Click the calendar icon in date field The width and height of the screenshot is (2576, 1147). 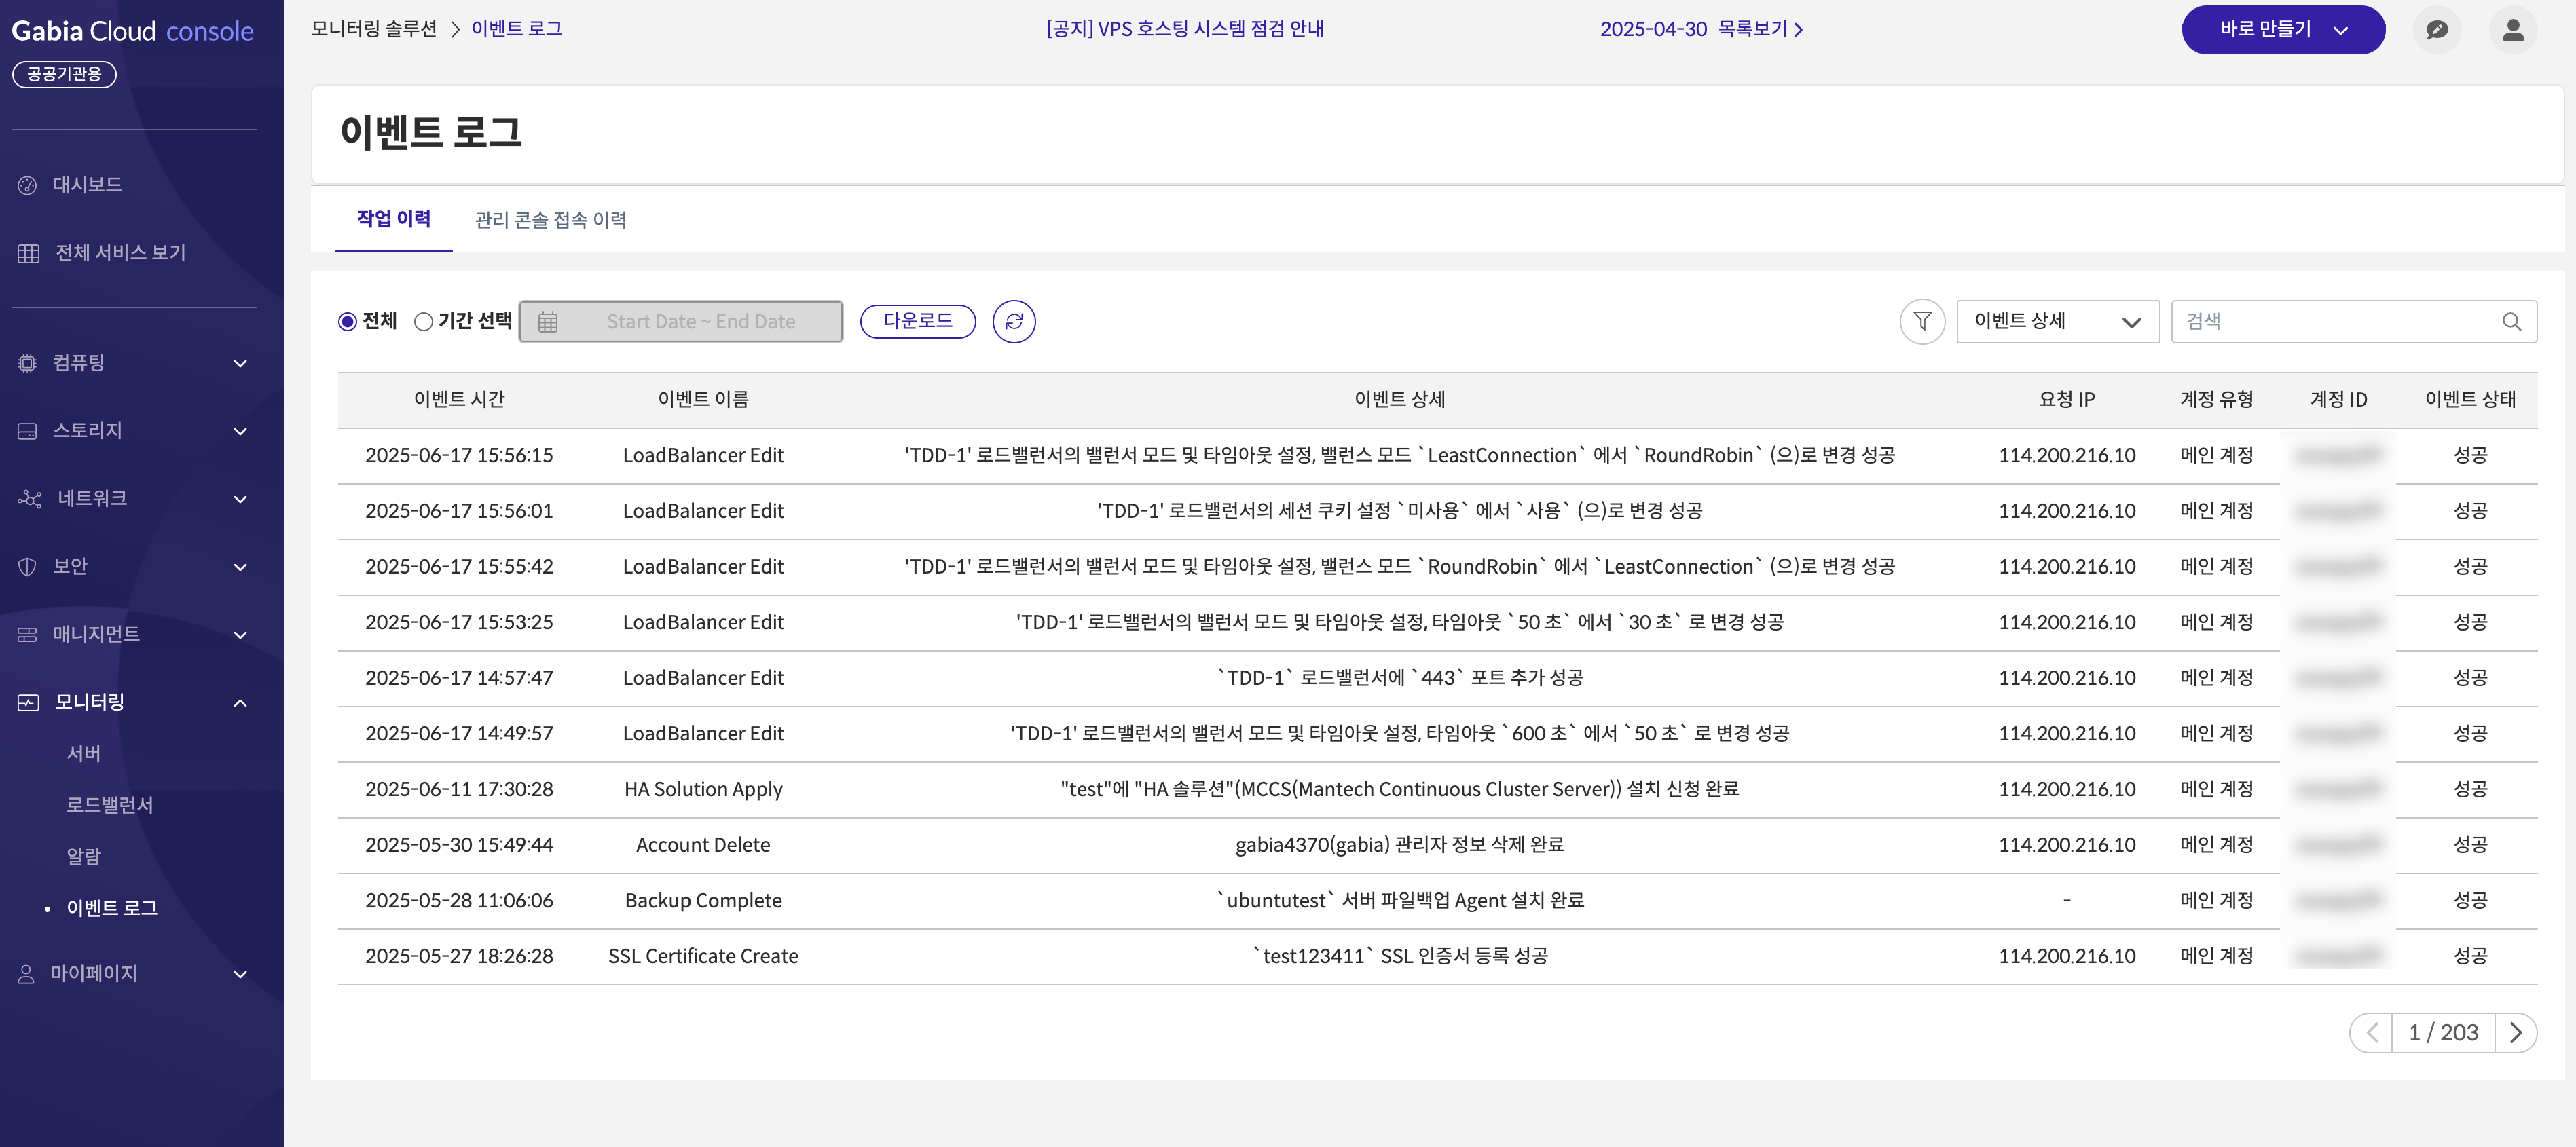click(x=548, y=322)
